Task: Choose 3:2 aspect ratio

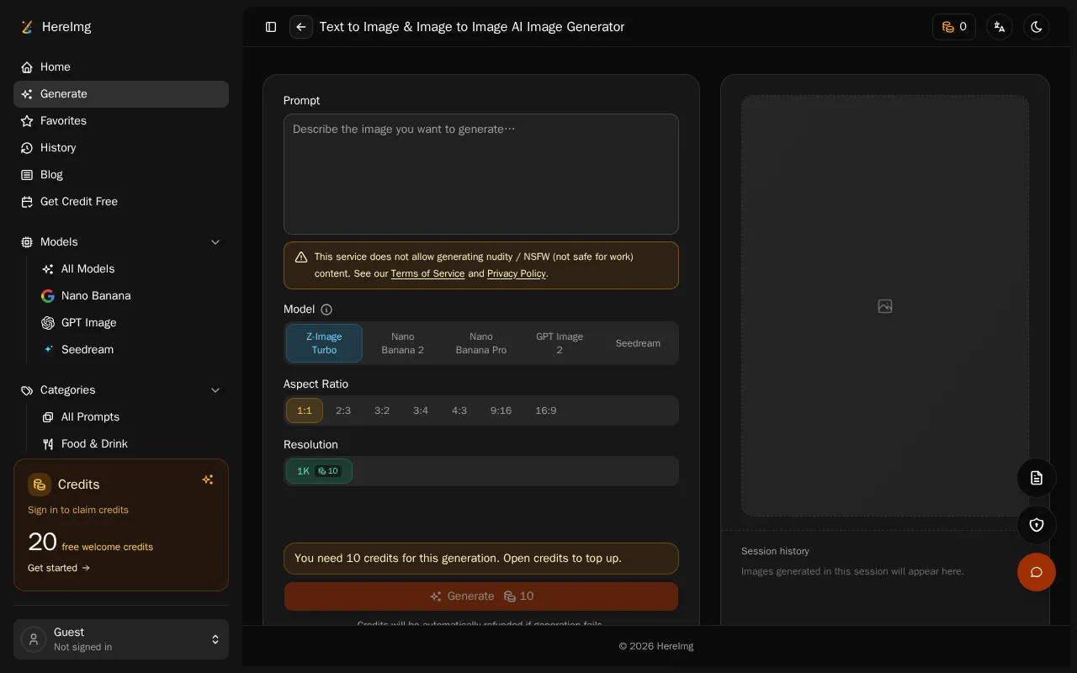Action: pyautogui.click(x=382, y=411)
